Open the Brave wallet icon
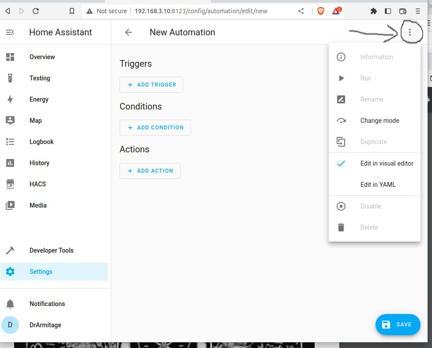The image size is (432, 348). (x=403, y=11)
